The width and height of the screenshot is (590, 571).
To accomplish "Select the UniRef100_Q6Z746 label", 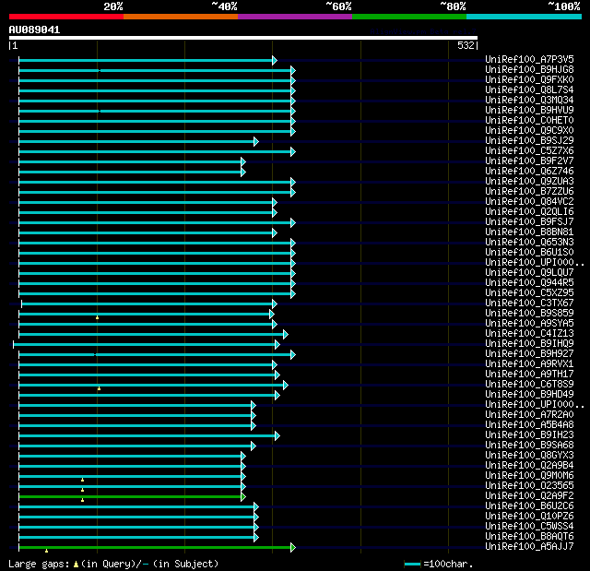I will click(529, 172).
